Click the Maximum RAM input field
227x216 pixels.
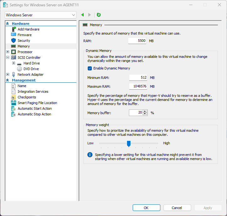(138, 86)
